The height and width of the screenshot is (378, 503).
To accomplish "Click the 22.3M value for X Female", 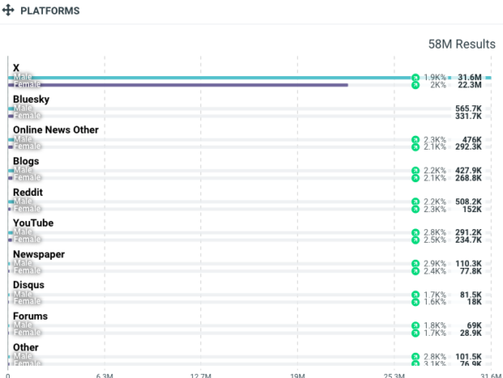I will pyautogui.click(x=469, y=85).
